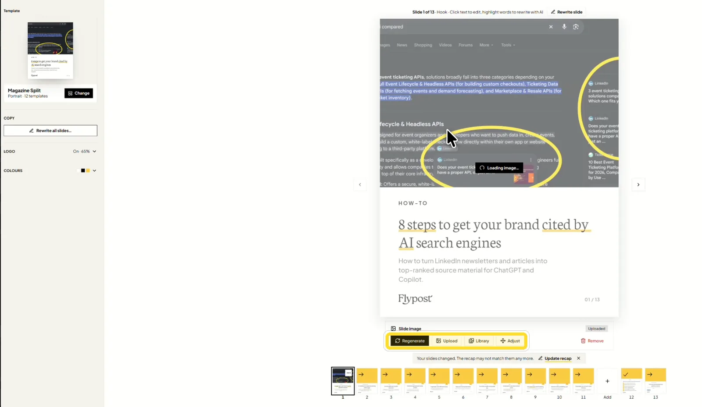This screenshot has width=702, height=407.
Task: Open the image Library
Action: coord(479,341)
